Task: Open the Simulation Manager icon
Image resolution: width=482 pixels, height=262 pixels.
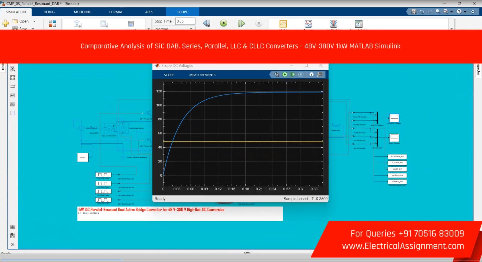Action: click(359, 24)
